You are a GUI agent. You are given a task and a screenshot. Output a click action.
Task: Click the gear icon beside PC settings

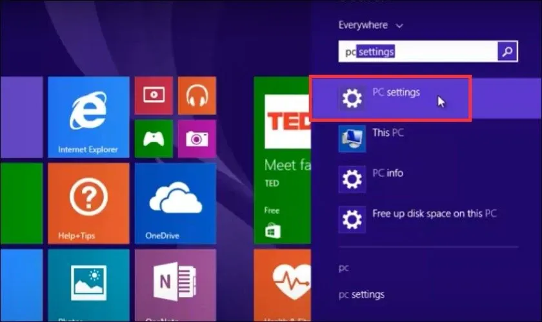(x=352, y=99)
